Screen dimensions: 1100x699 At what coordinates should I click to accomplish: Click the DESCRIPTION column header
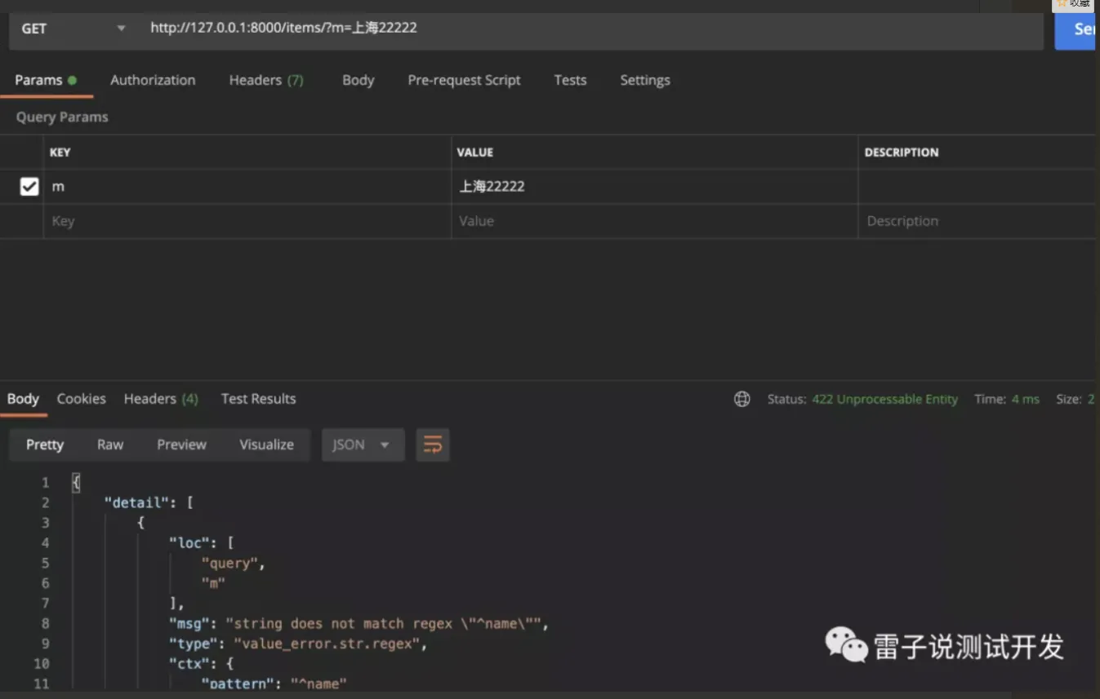(902, 153)
